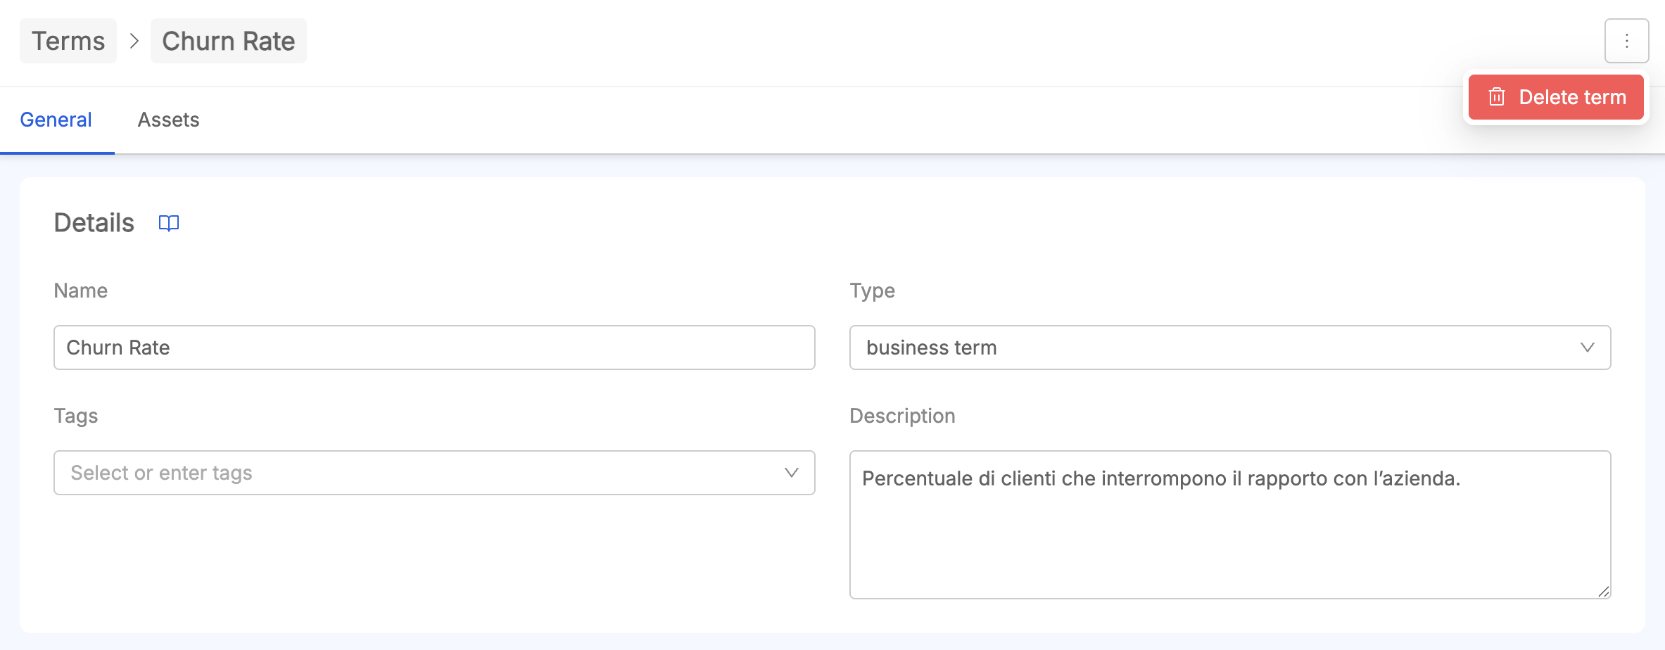Delete term using the red button
The height and width of the screenshot is (650, 1665).
(x=1555, y=97)
